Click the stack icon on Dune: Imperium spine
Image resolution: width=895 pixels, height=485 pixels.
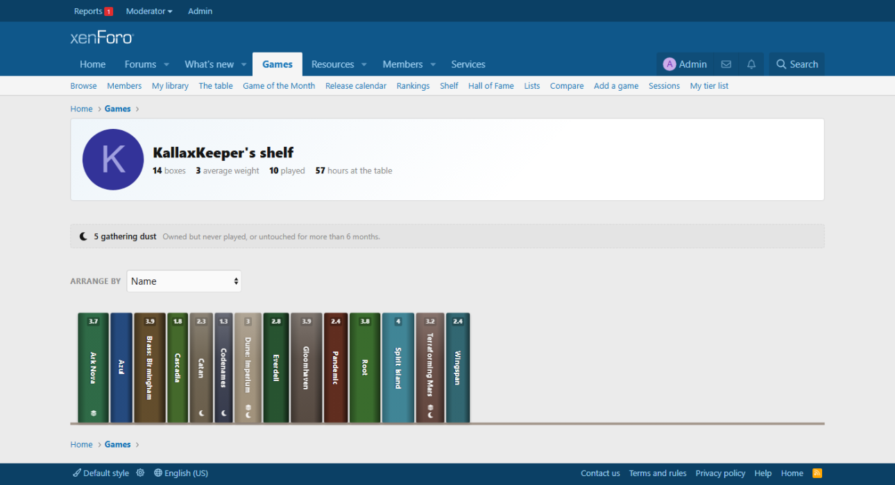click(248, 407)
